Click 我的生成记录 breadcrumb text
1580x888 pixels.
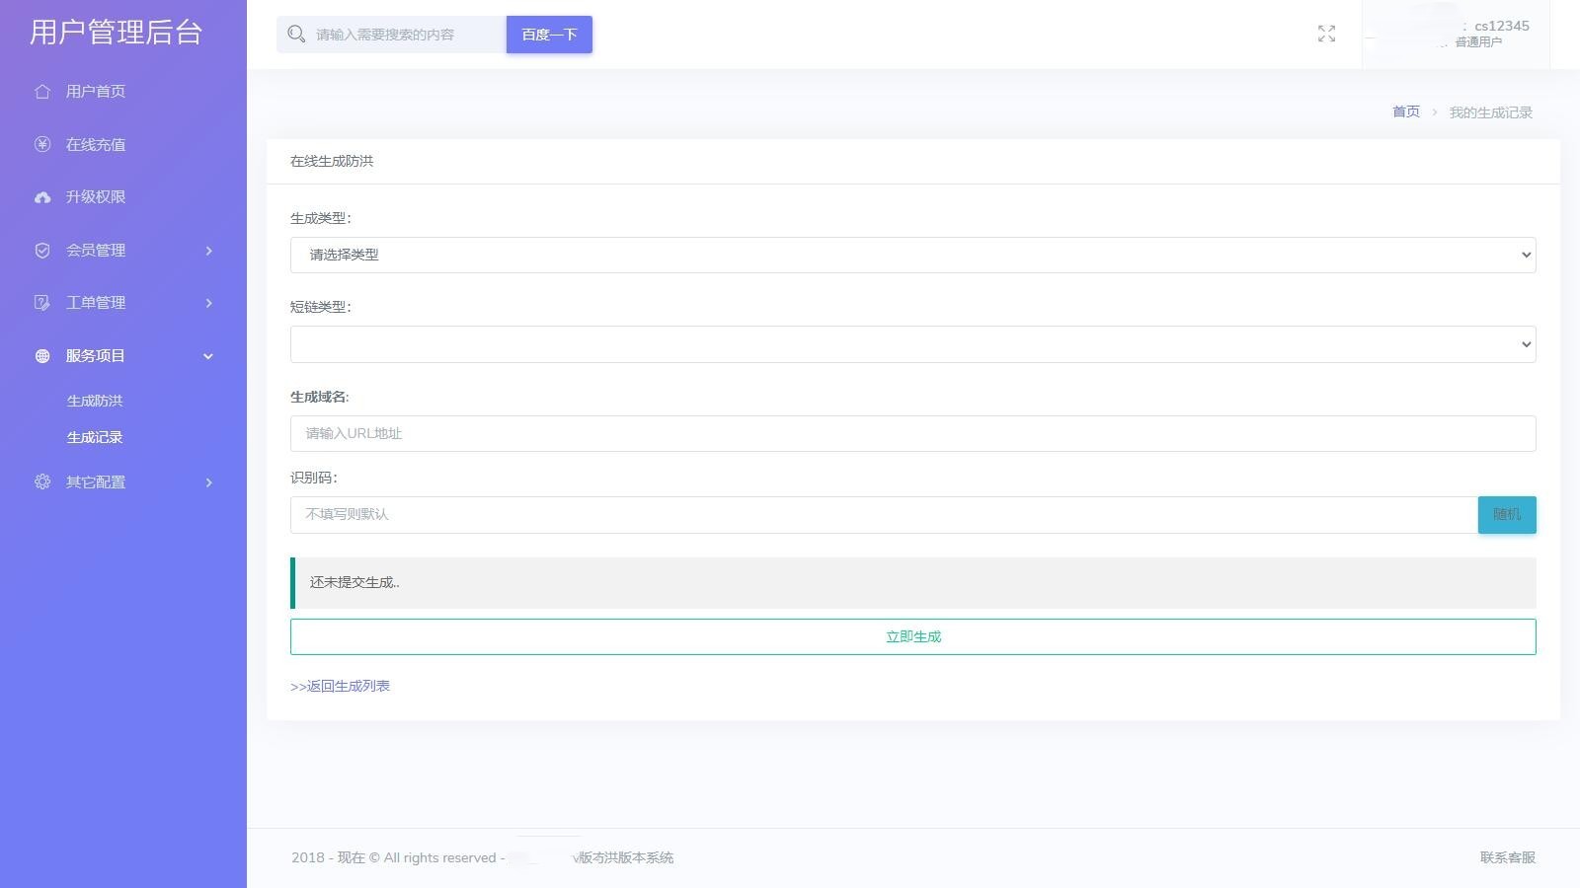pos(1490,112)
